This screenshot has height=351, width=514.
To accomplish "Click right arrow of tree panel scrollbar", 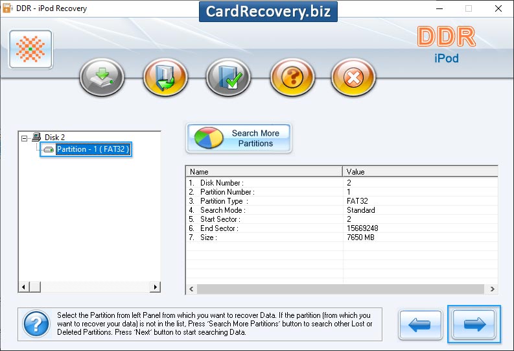I will [x=155, y=287].
